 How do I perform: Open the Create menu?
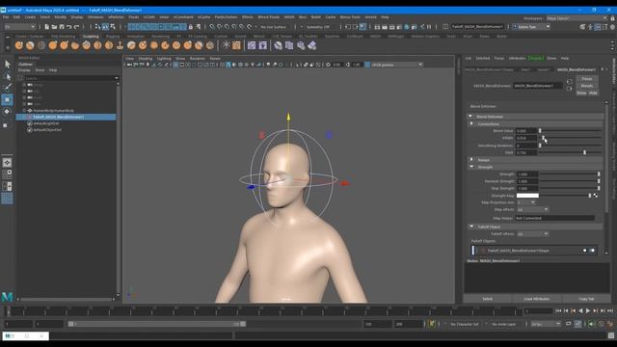pyautogui.click(x=30, y=17)
